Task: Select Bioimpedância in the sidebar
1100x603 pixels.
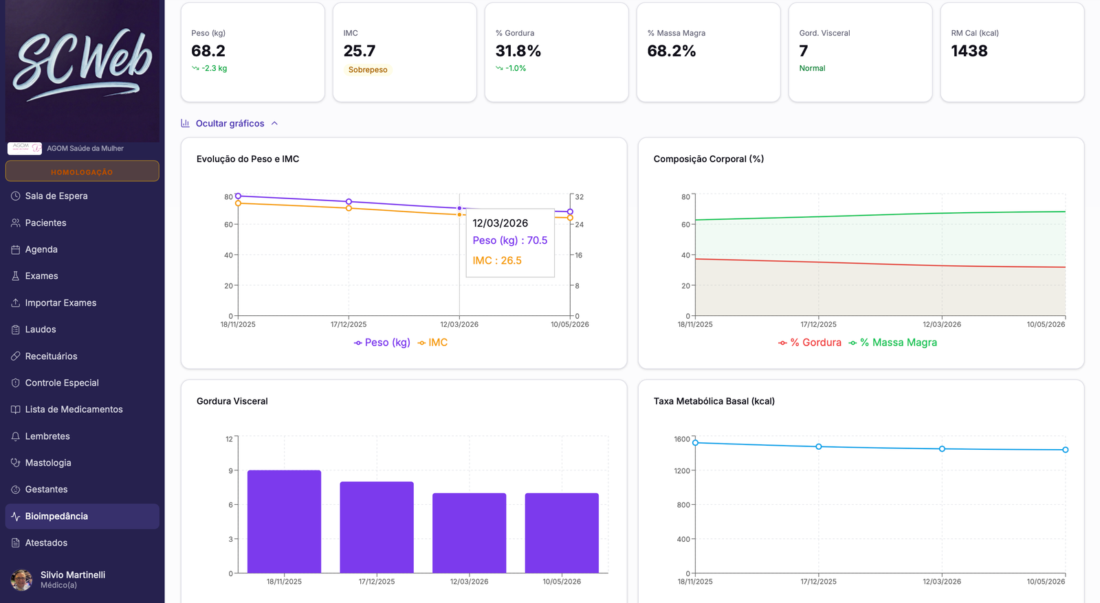Action: pos(82,516)
